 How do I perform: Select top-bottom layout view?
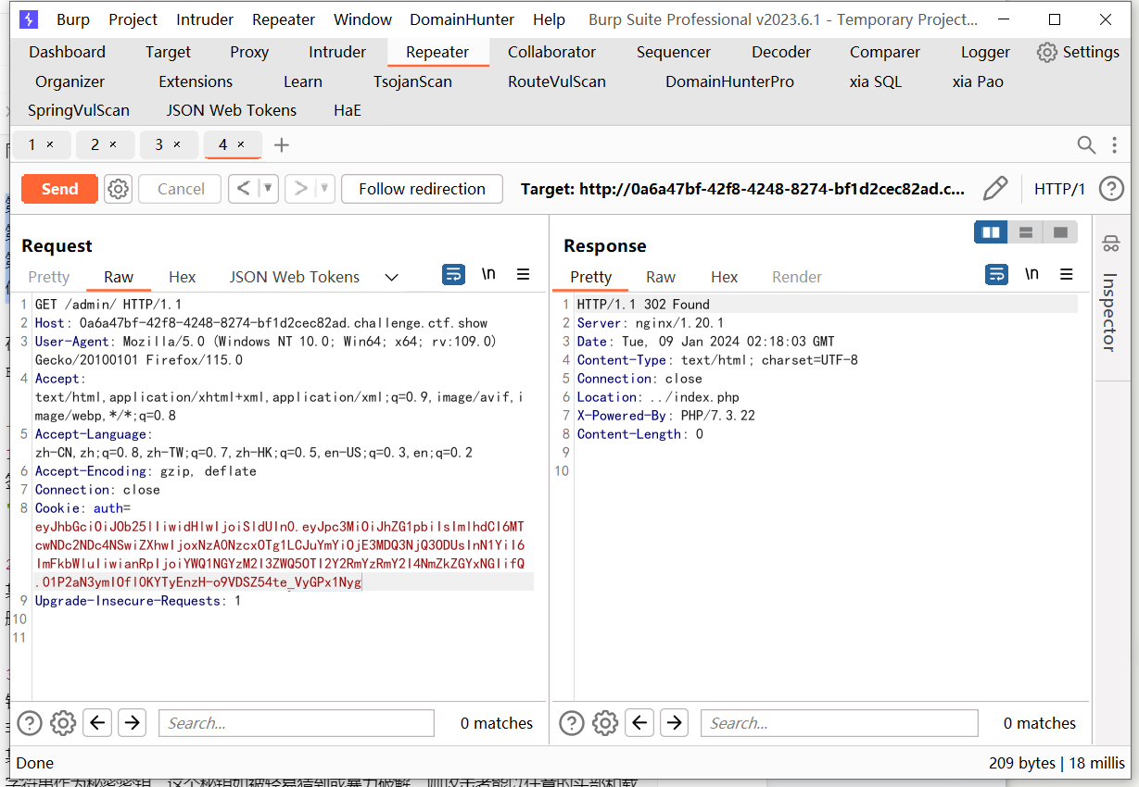pos(1026,231)
